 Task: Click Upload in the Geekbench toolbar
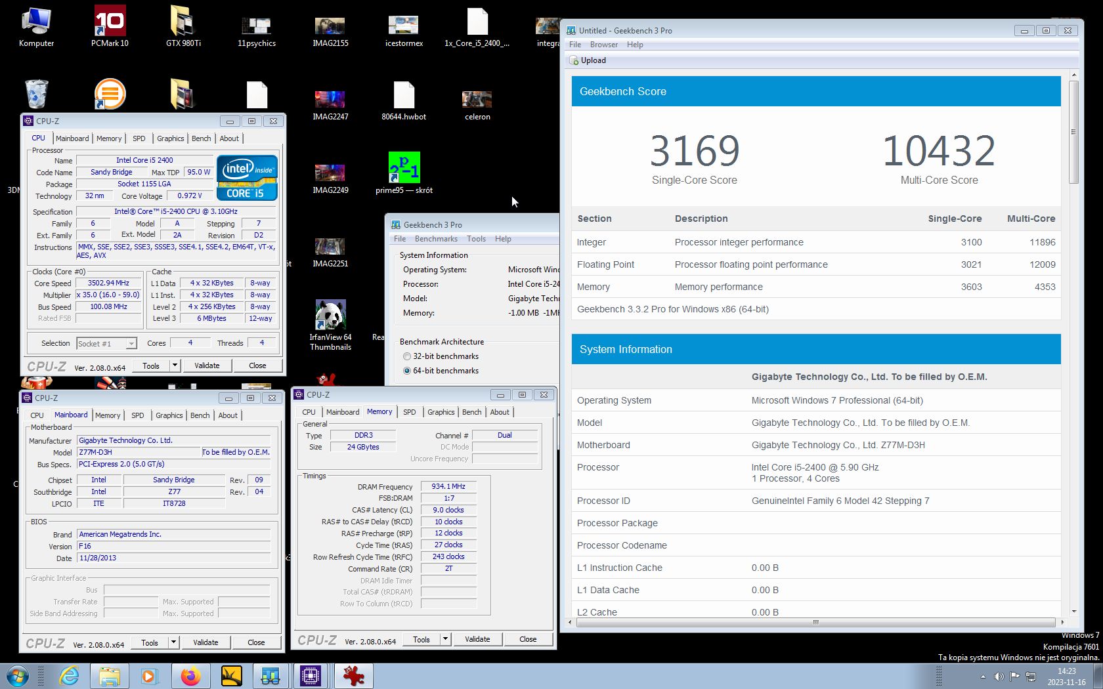tap(588, 60)
